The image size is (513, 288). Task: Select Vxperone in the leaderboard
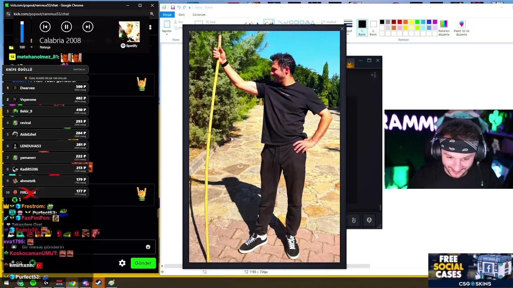click(45, 99)
